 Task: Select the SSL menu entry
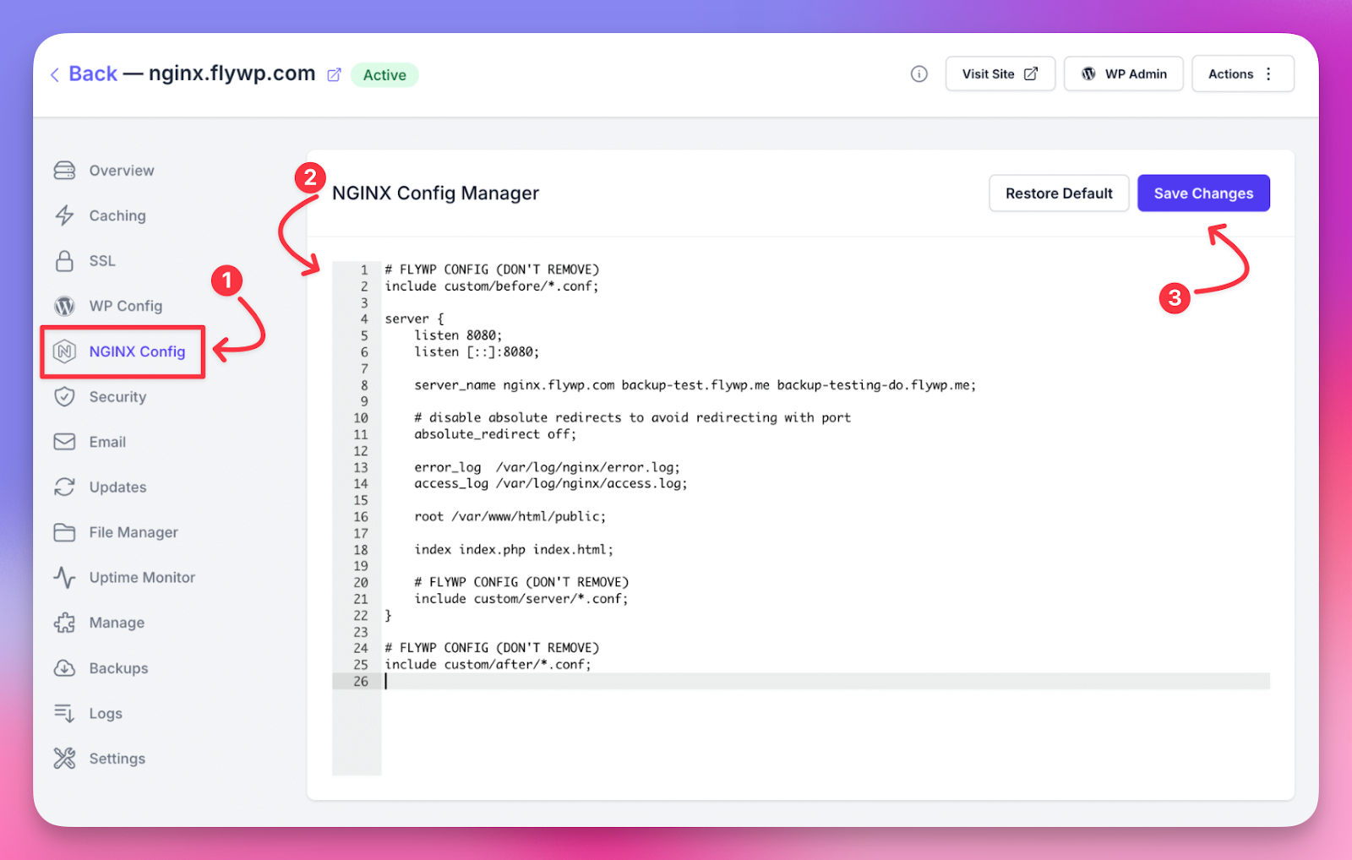pos(102,261)
